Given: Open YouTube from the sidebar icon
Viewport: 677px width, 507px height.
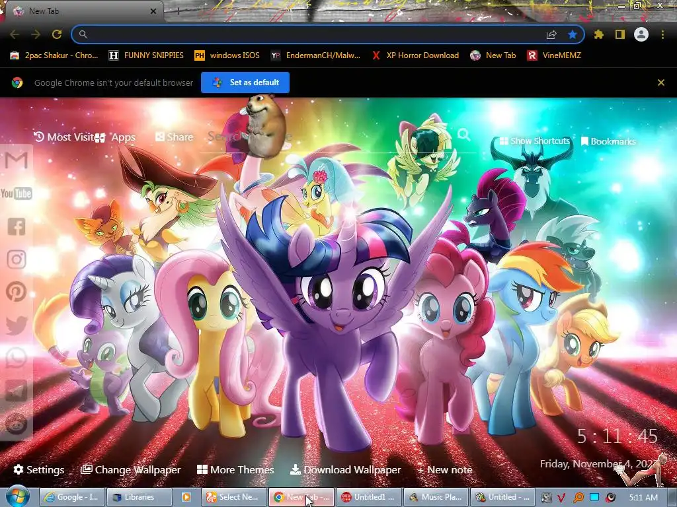Looking at the screenshot, I should 17,193.
